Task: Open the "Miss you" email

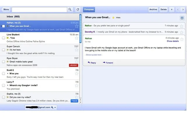Action: pos(40,74)
